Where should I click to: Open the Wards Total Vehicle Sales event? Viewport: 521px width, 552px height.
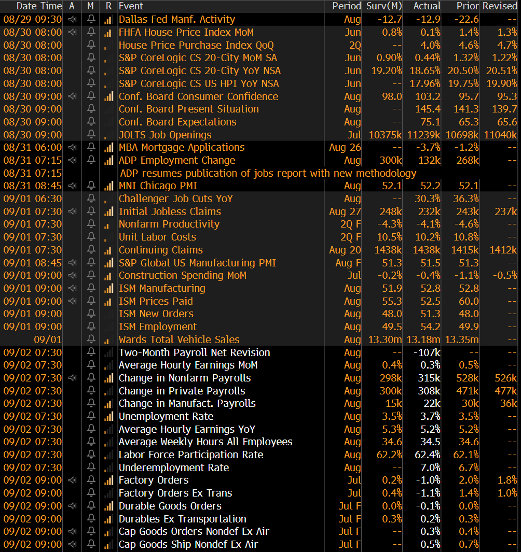tap(179, 339)
